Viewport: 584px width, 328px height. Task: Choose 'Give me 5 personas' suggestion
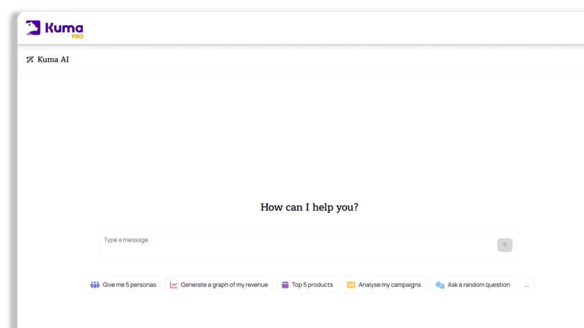pos(123,285)
